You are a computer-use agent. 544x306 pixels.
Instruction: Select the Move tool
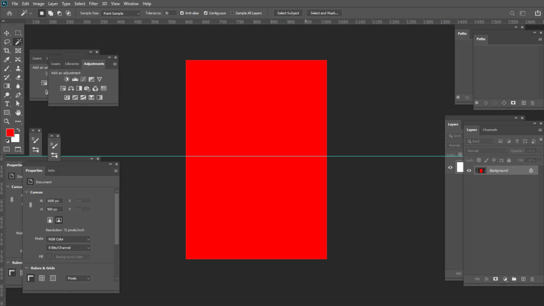point(6,33)
